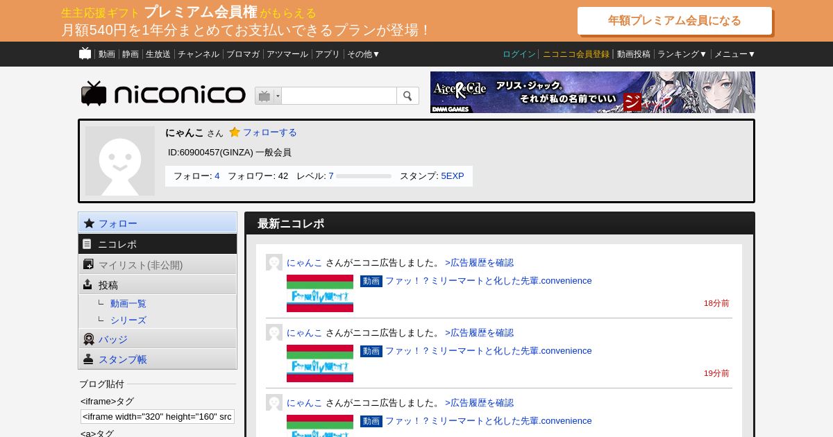Screen dimensions: 833x437
Task: Open video thumbnail in the 18分前 report
Action: point(320,293)
